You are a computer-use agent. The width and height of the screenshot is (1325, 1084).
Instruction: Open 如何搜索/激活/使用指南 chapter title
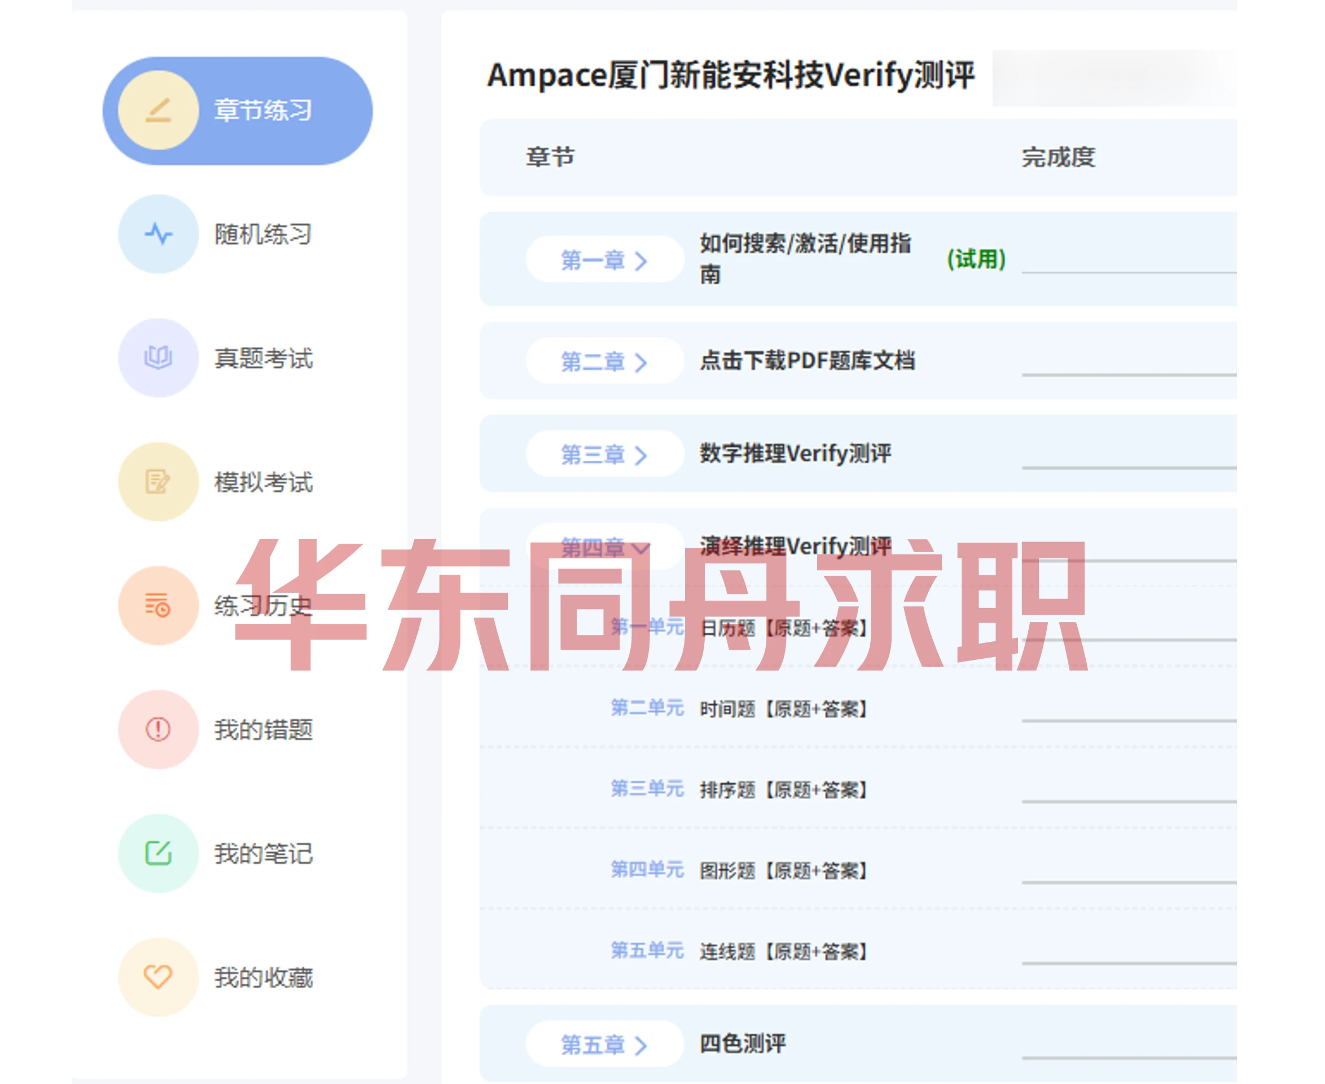(x=806, y=258)
